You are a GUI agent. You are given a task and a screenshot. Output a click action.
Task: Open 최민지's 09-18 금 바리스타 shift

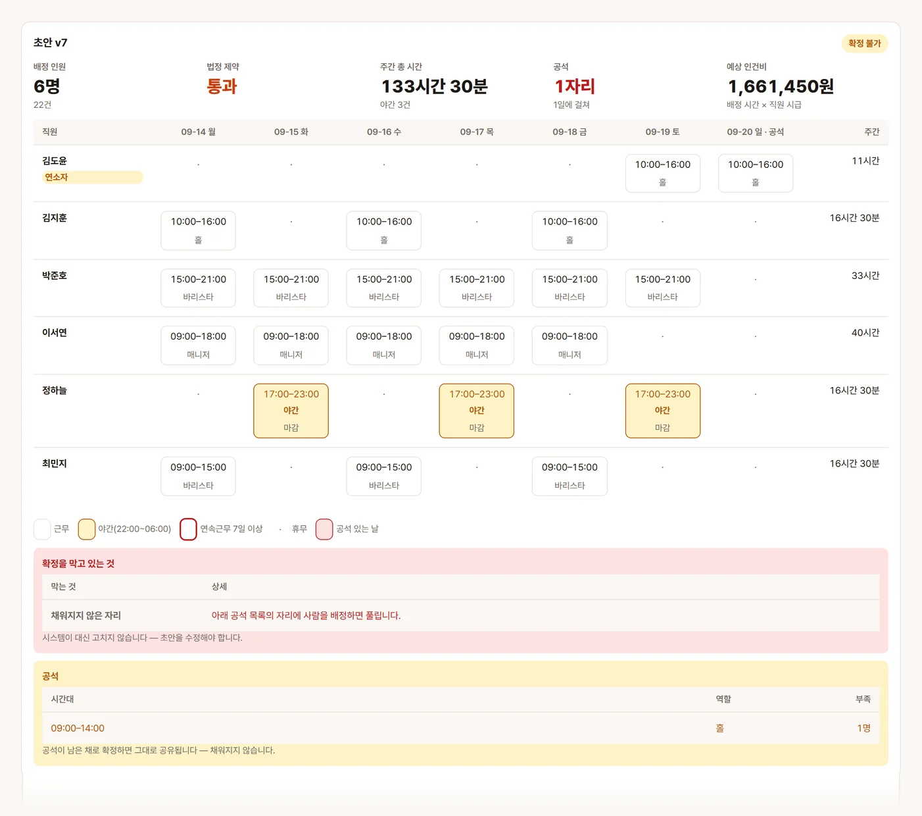pyautogui.click(x=570, y=476)
